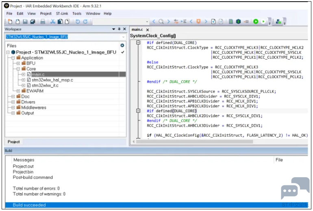Open workspace settings gear icon
Viewport: 313px width, 211px height.
tap(122, 45)
